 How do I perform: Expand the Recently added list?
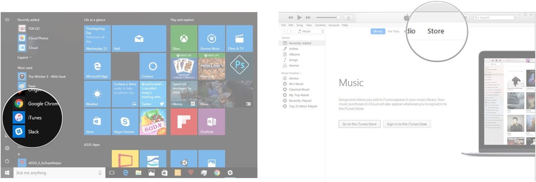24,57
